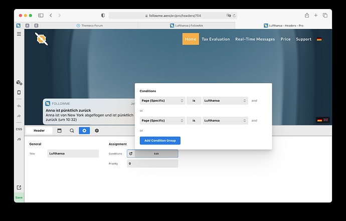Click the FollowMe site logo
The image size is (346, 221).
41,39
